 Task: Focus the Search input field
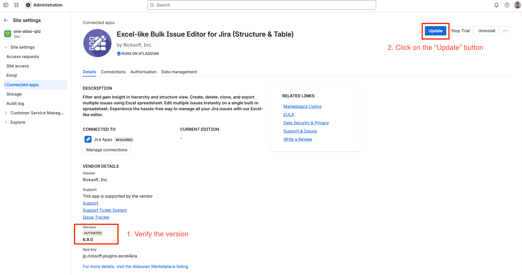(262, 5)
